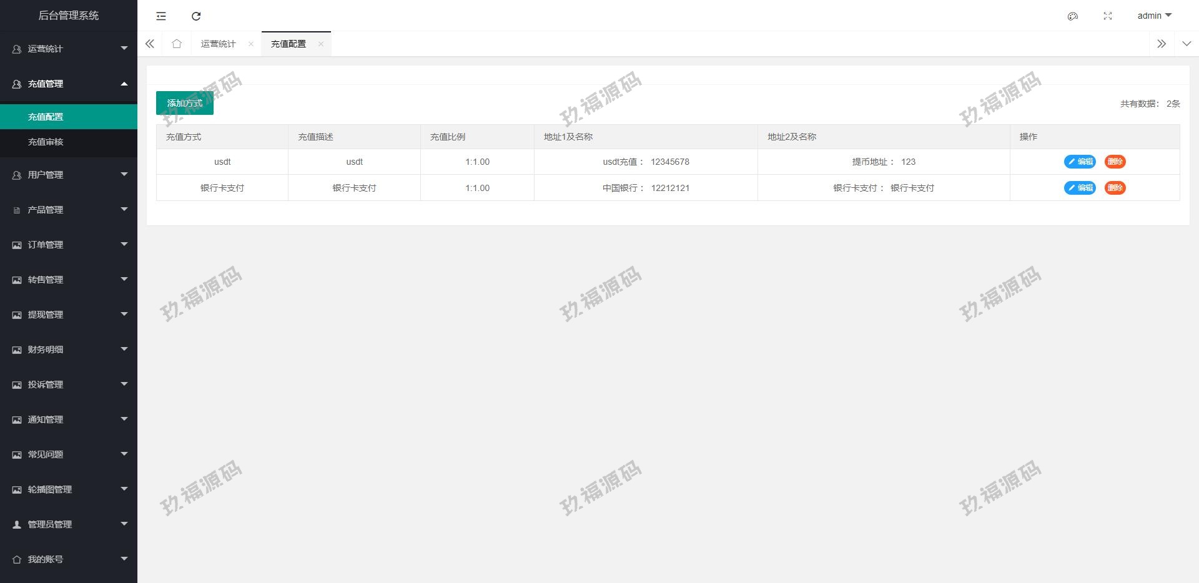Expand the 提现管理 sidebar menu
1199x583 pixels.
pos(69,315)
